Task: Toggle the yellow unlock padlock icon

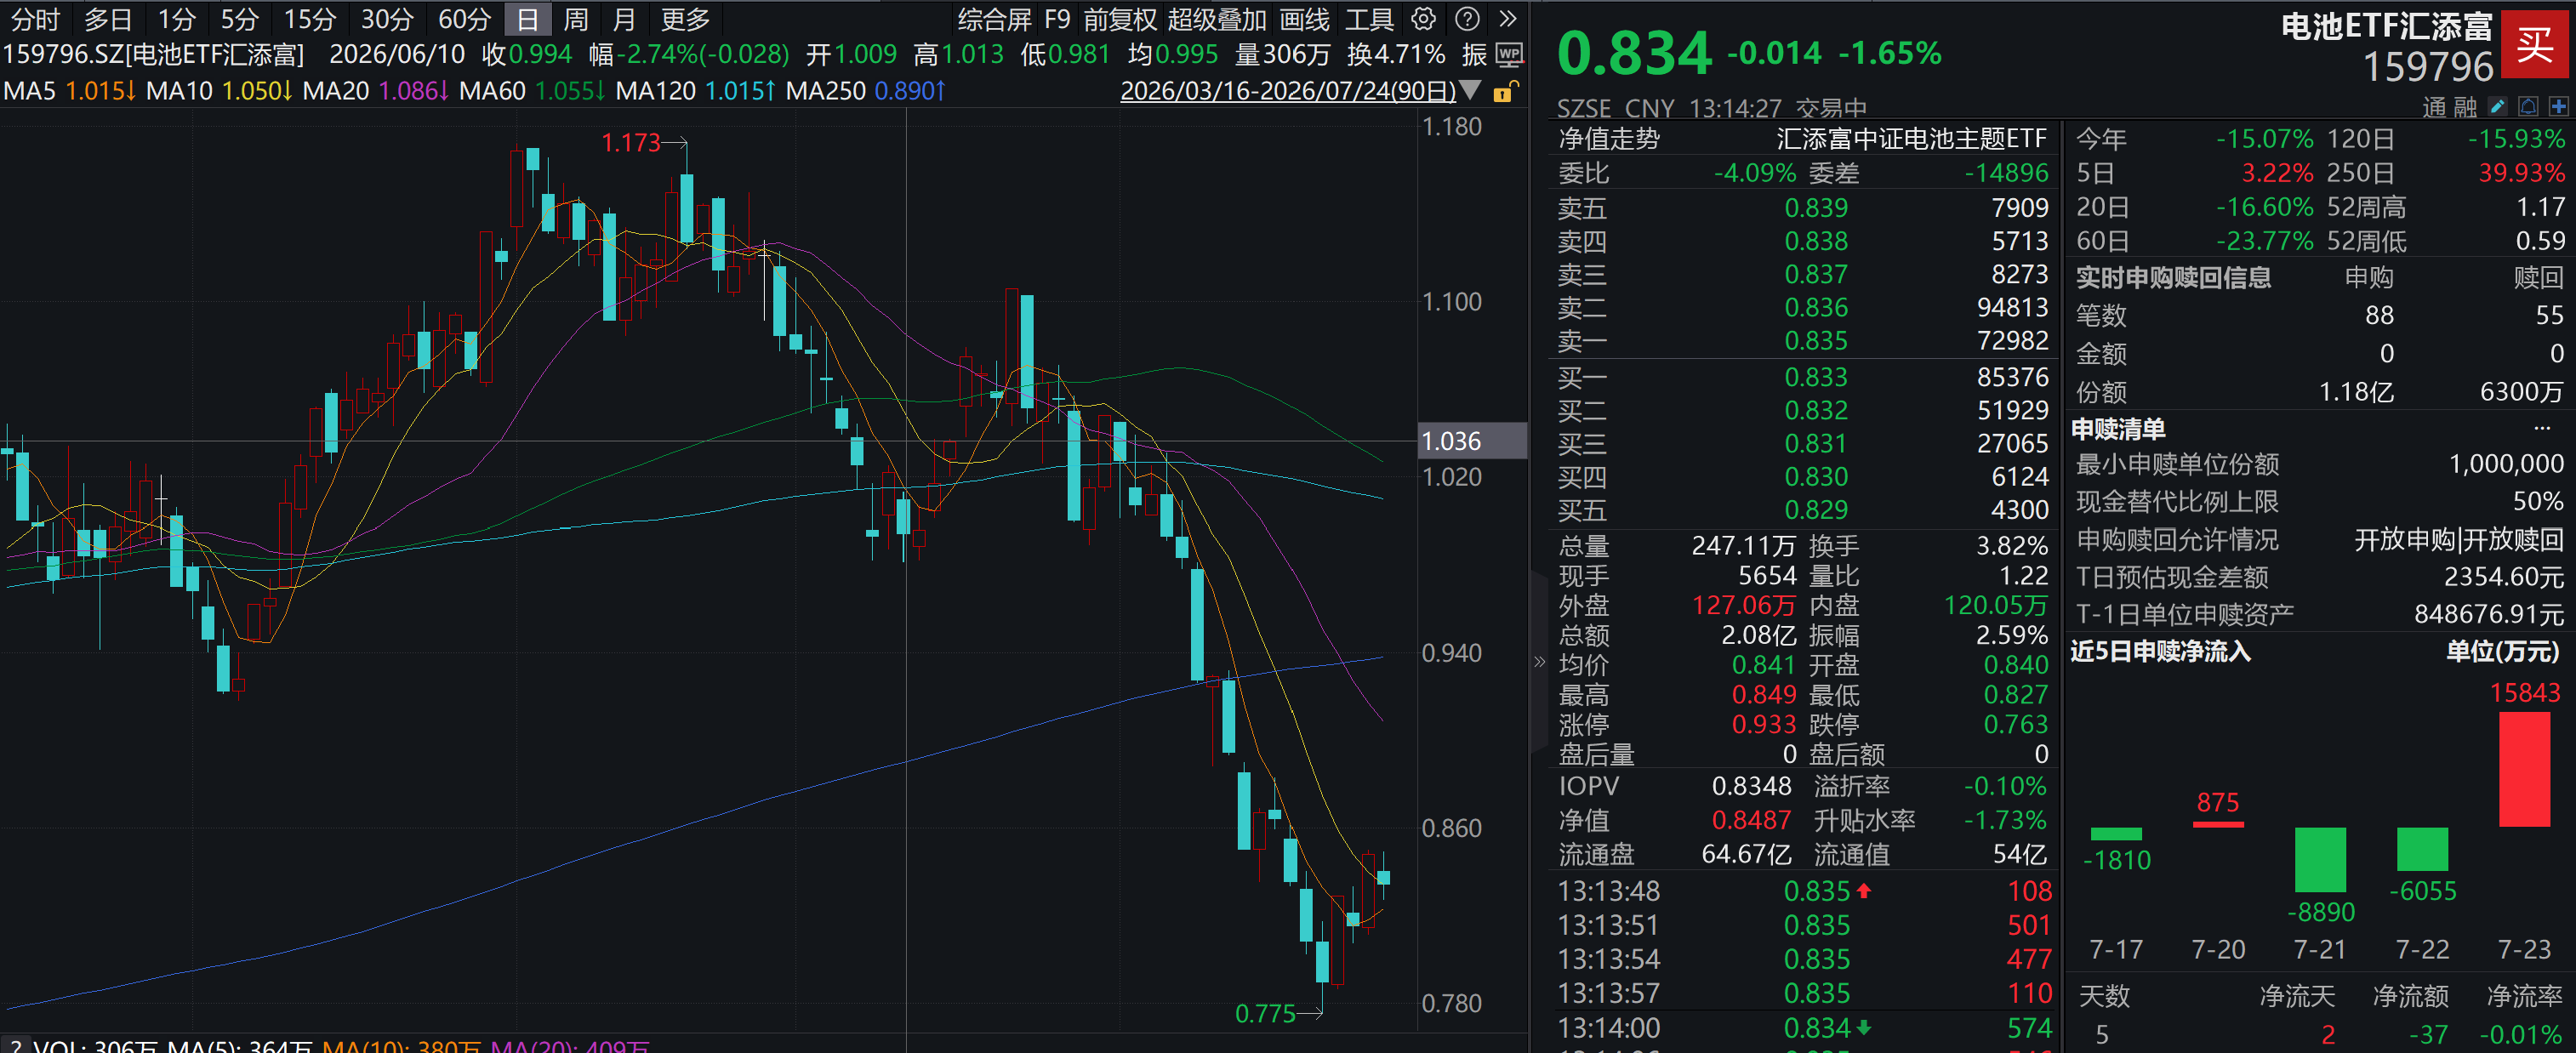Action: pos(1504,92)
